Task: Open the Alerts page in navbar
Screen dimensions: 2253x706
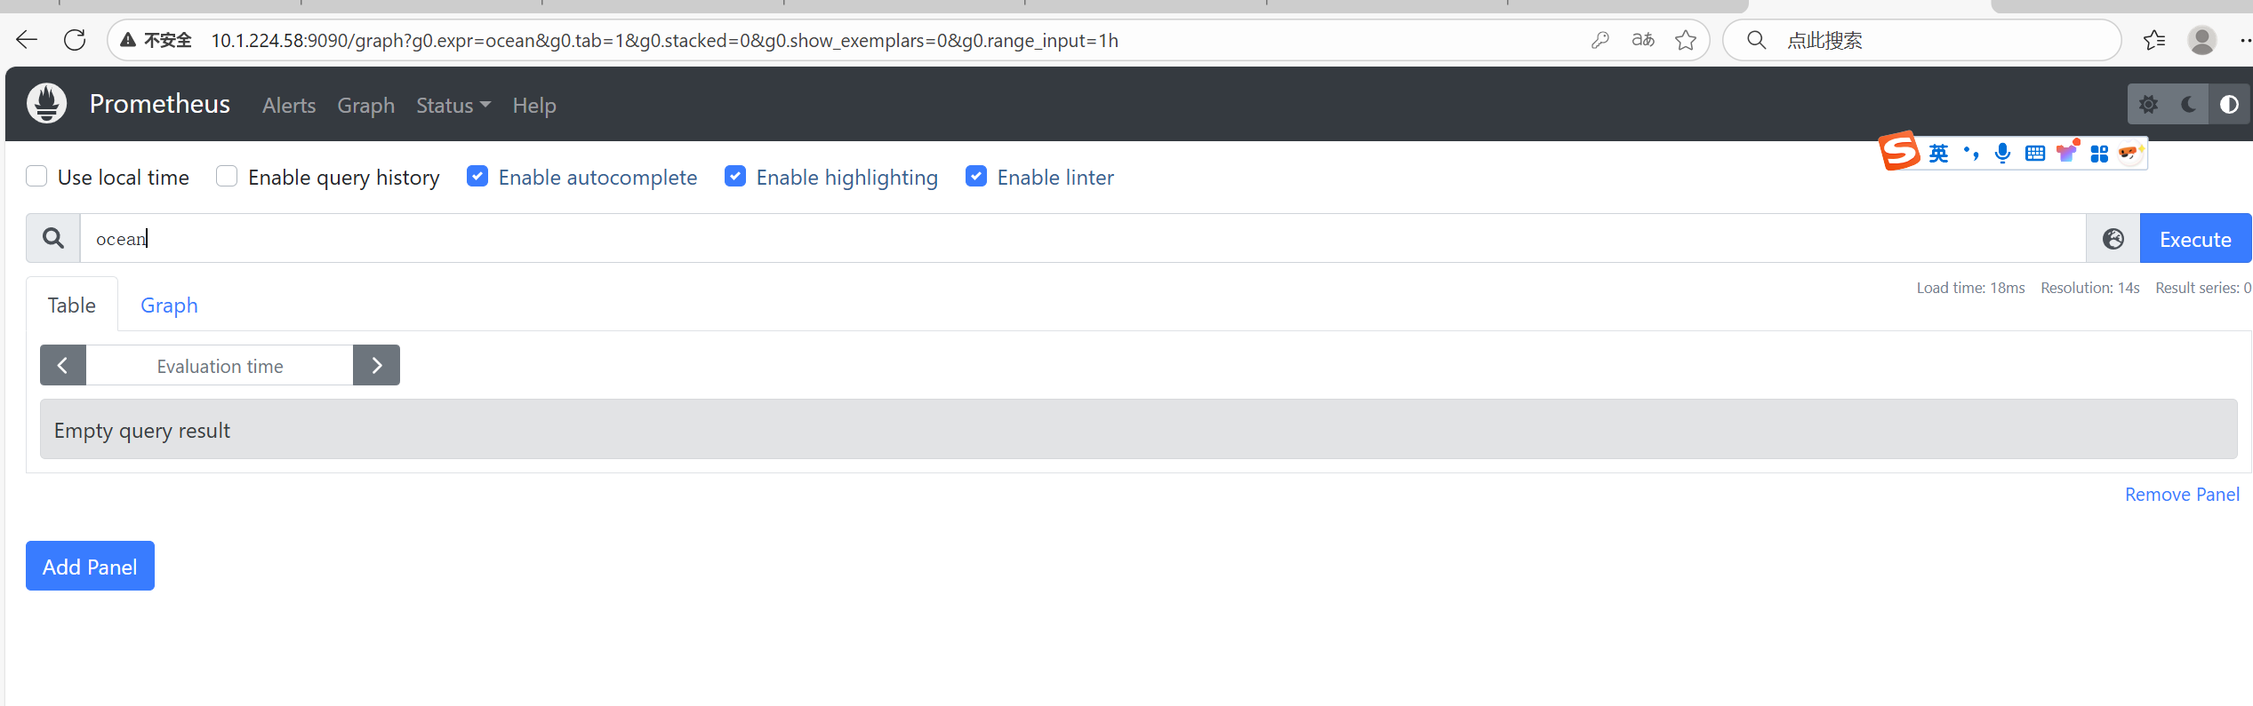Action: pyautogui.click(x=289, y=106)
